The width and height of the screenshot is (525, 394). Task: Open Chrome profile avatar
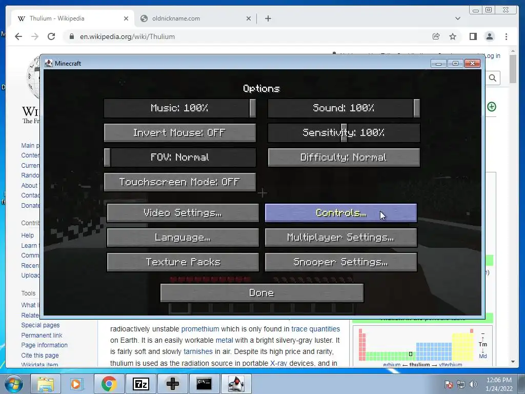[x=490, y=36]
